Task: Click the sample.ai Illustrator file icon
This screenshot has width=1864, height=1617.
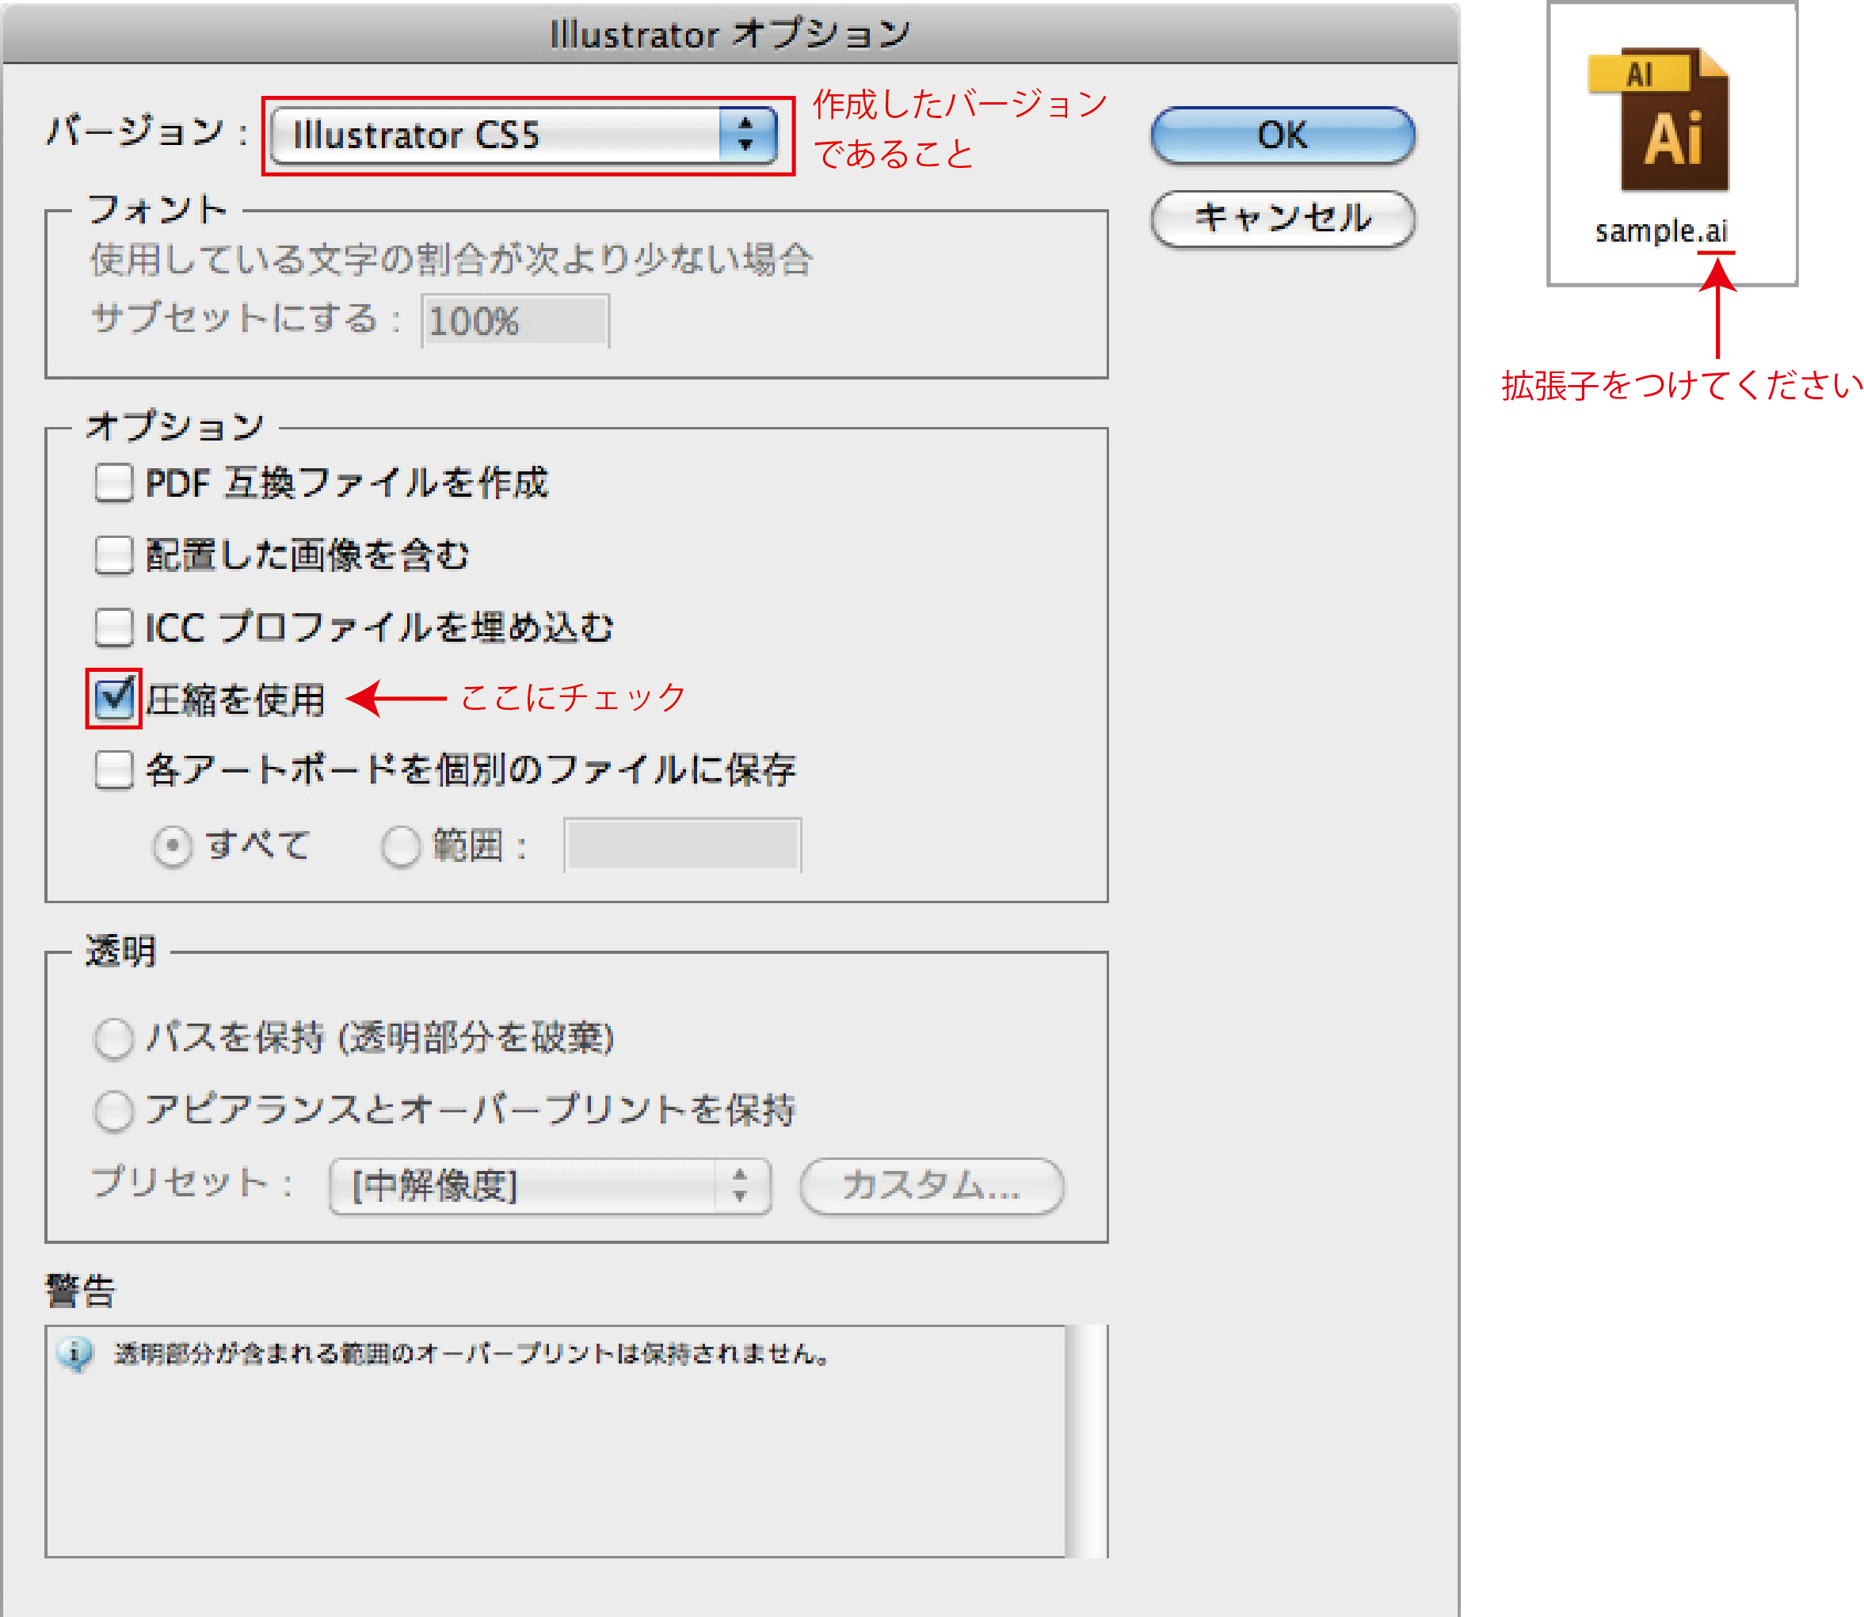Action: [x=1657, y=119]
